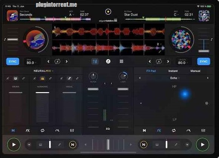Open the music library button
The height and width of the screenshot is (158, 219).
[108, 61]
